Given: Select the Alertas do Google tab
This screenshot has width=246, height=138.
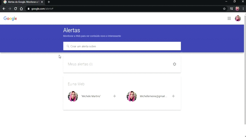Looking at the screenshot, I should [x=24, y=2].
